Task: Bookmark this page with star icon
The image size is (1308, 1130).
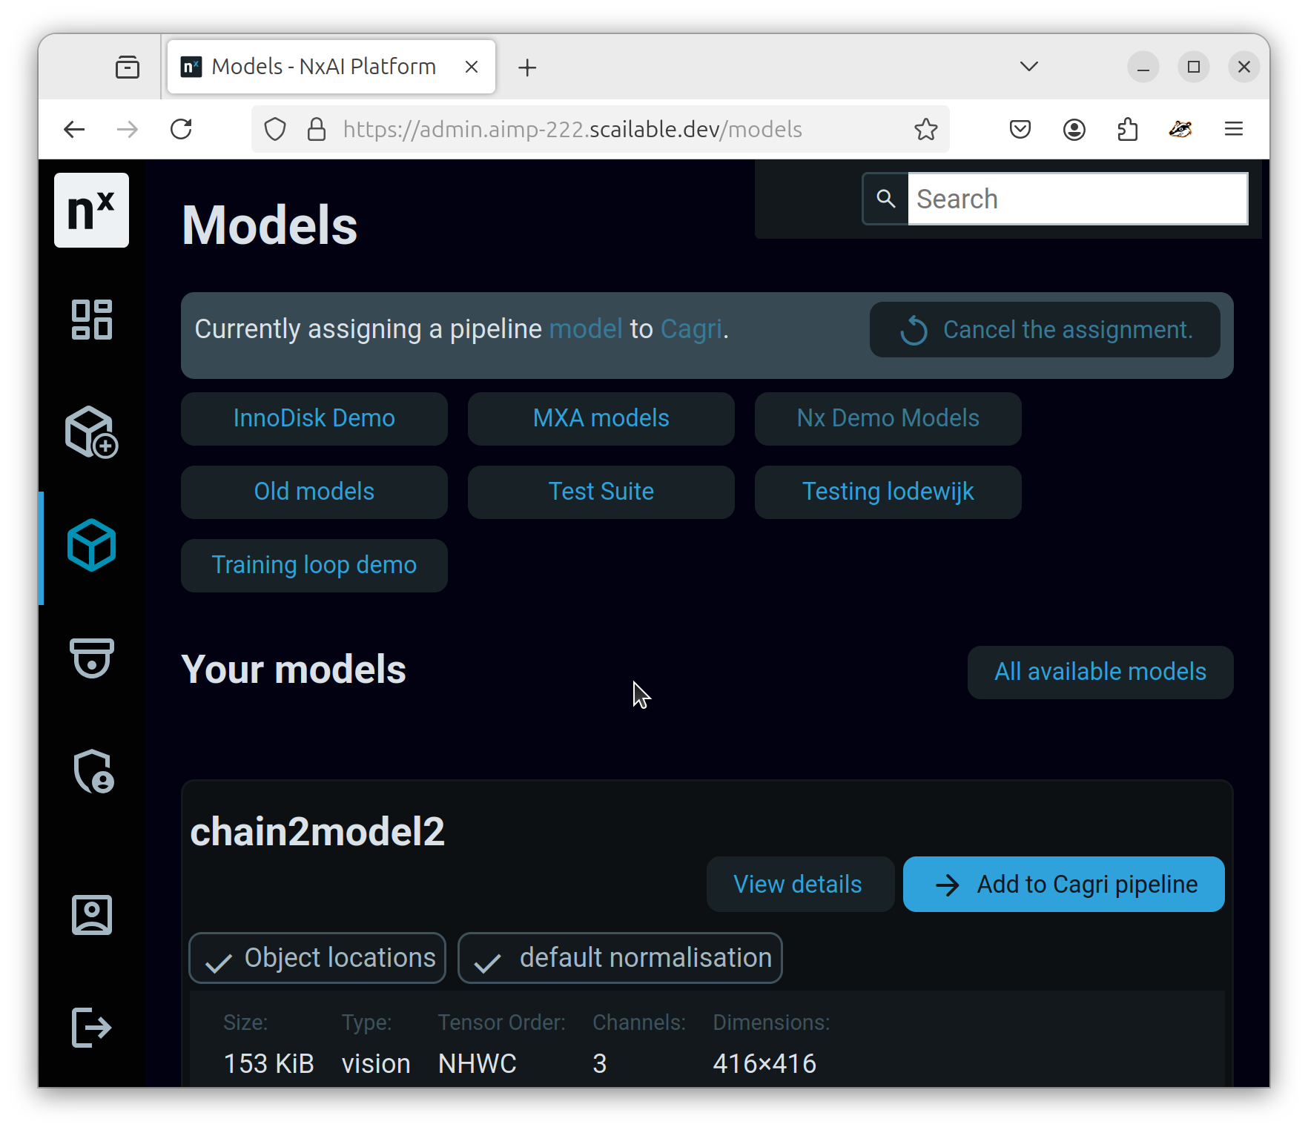Action: (925, 130)
